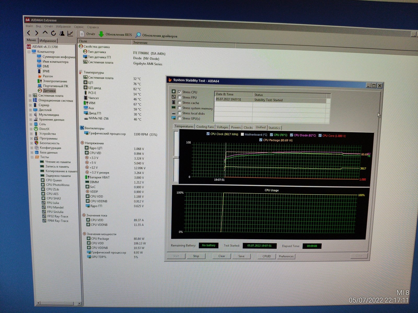Enable the Stress GPU(s) checkbox
This screenshot has width=418, height=313.
179,118
